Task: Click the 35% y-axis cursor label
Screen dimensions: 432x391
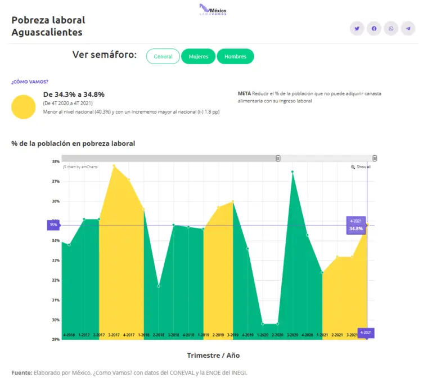Action: (53, 225)
